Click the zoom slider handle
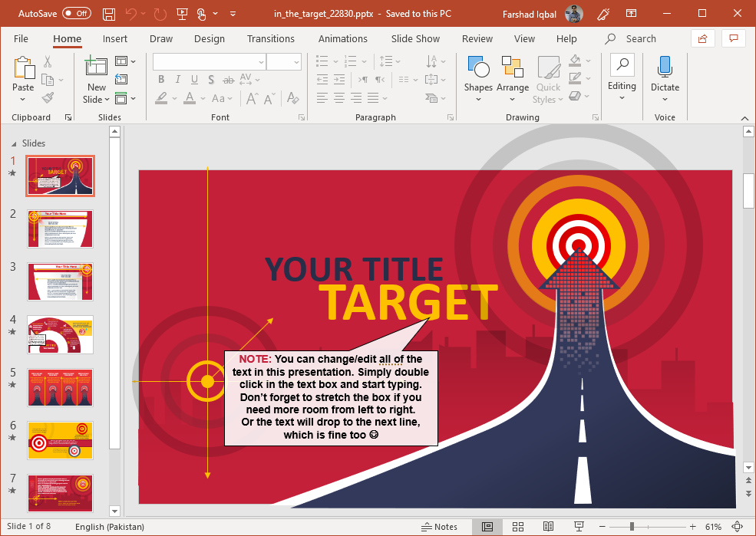This screenshot has height=536, width=756. point(632,527)
